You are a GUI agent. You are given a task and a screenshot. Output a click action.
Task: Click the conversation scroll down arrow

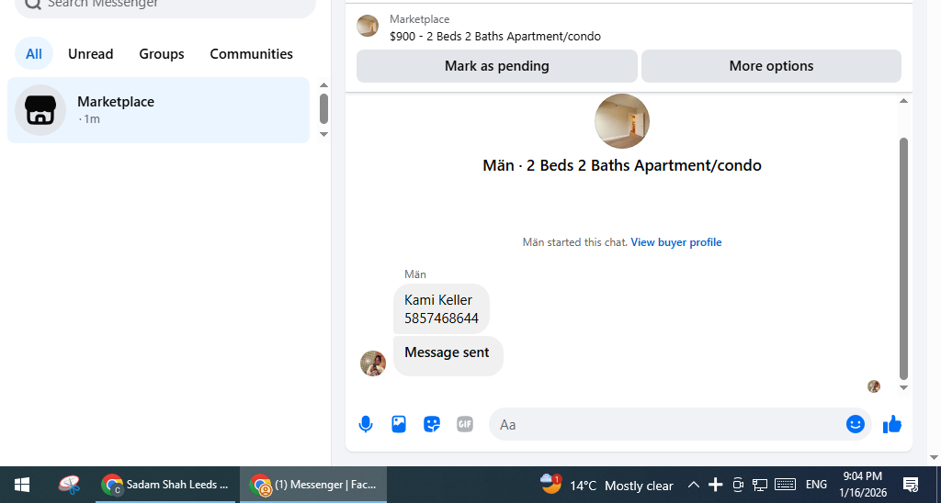click(904, 388)
